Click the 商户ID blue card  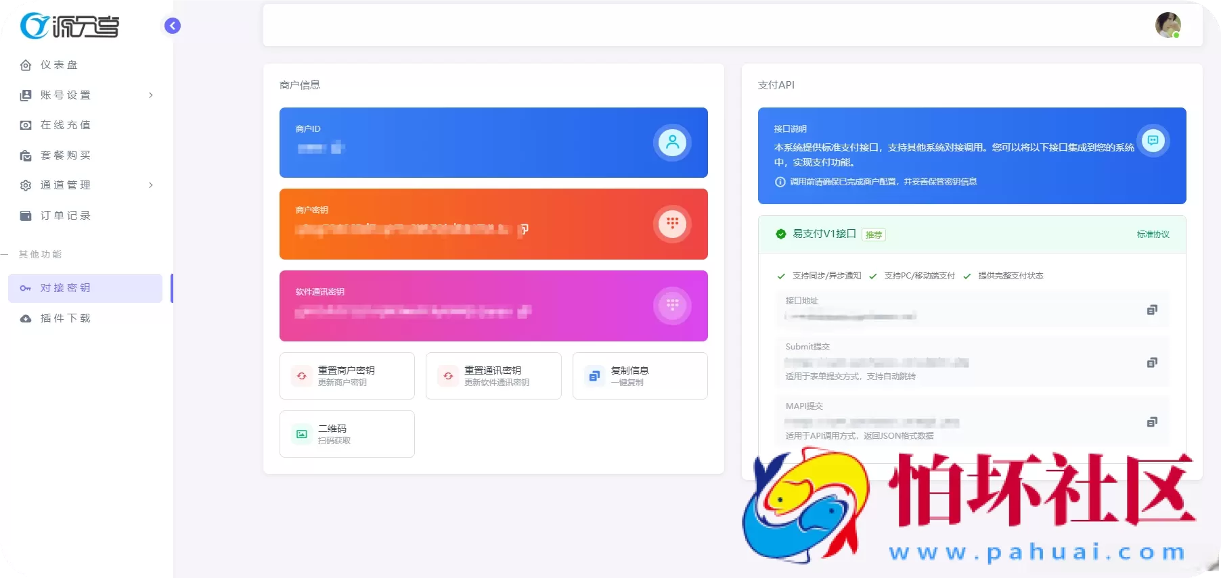coord(493,143)
